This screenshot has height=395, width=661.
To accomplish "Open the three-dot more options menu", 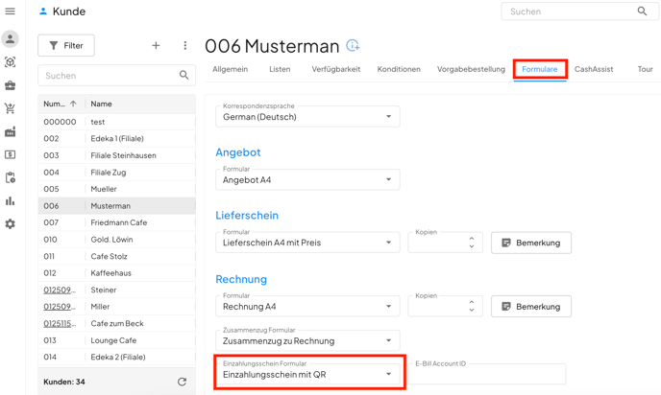I will point(185,45).
